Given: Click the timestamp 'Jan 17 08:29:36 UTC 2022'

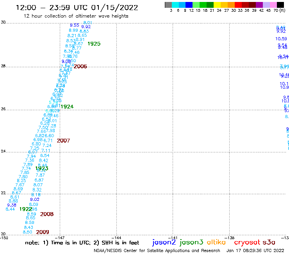Looking at the screenshot, I should 255,250.
